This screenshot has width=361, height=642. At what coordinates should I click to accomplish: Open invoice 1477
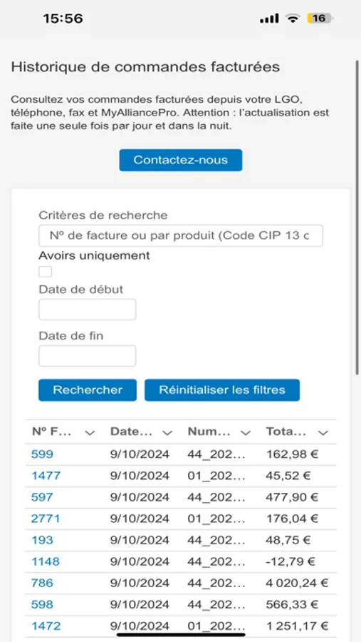(x=46, y=476)
